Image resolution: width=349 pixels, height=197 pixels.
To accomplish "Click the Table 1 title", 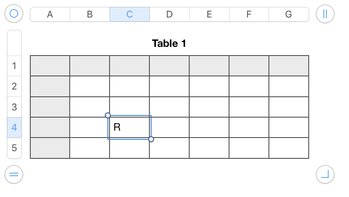I will (x=169, y=43).
